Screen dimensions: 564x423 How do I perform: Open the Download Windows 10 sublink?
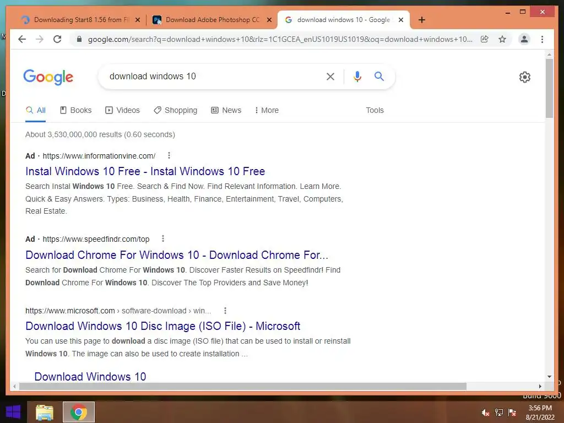90,377
